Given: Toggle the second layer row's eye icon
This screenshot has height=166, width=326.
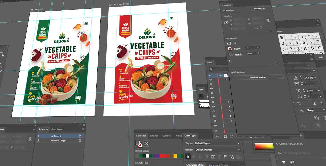Looking at the screenshot, I should [211, 80].
